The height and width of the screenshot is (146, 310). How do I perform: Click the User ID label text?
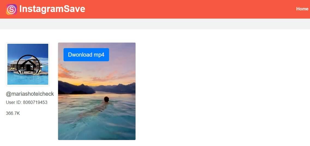tap(14, 102)
